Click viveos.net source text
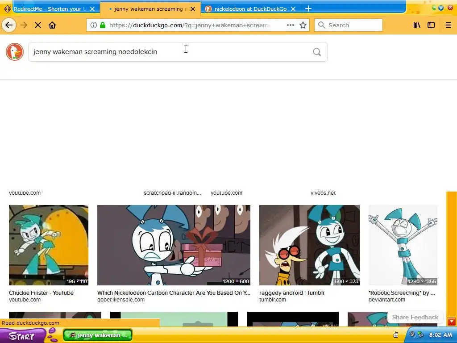The height and width of the screenshot is (343, 457). 323,193
